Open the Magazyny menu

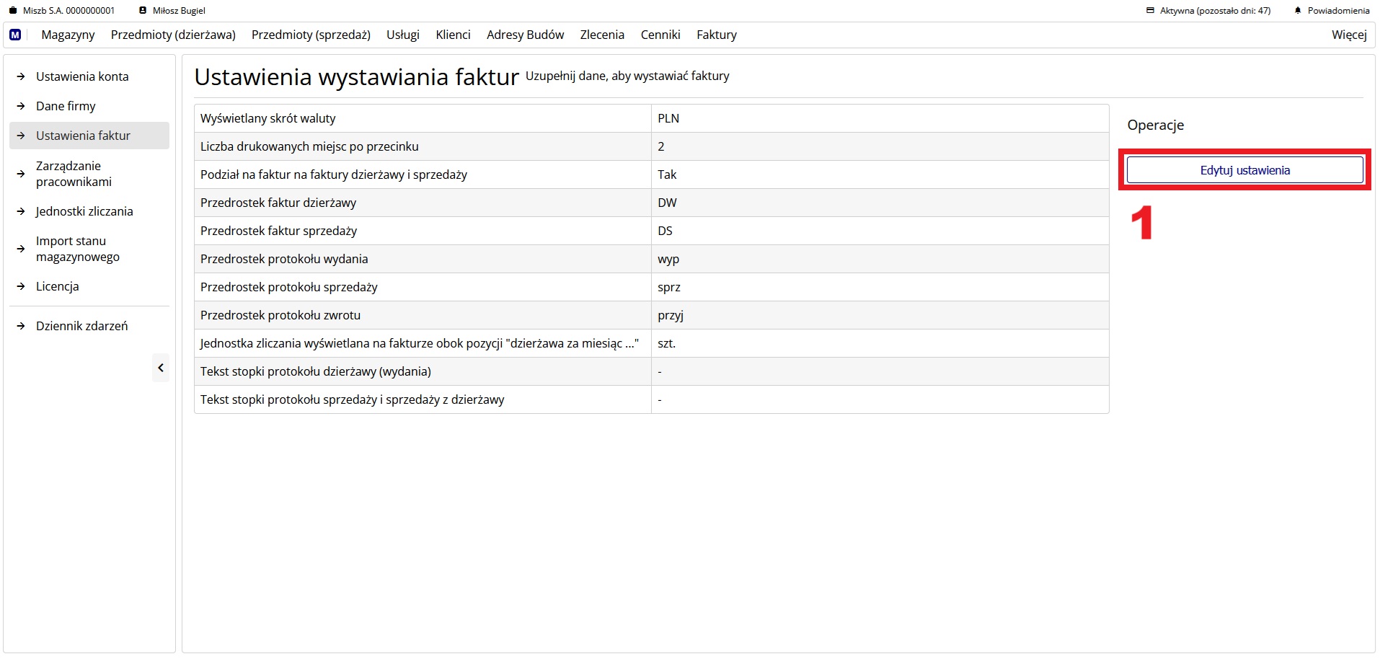68,35
